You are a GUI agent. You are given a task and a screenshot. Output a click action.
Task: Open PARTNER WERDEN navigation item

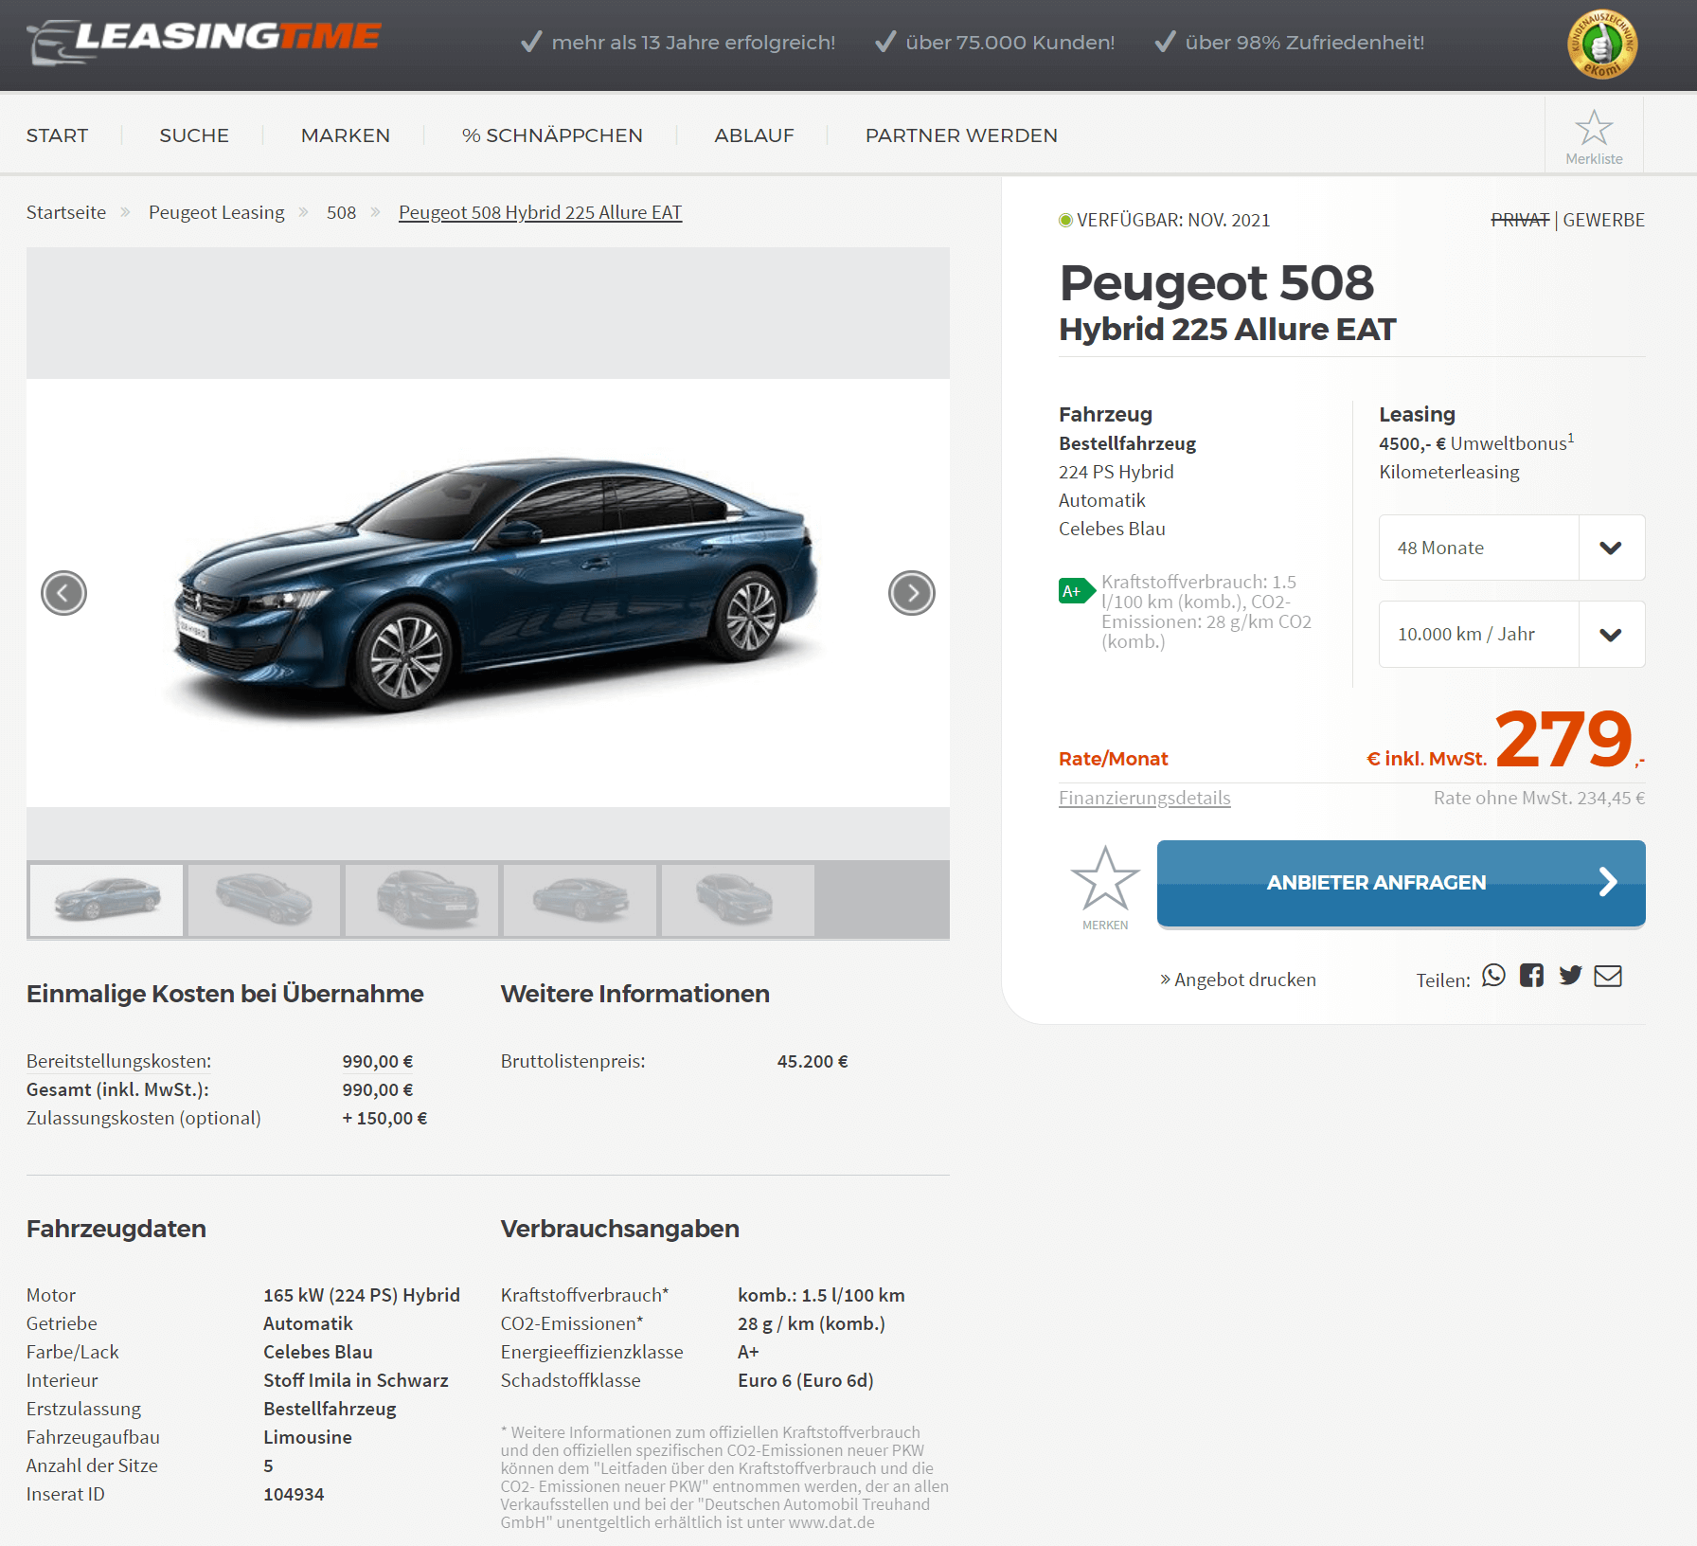click(961, 135)
